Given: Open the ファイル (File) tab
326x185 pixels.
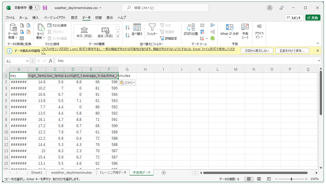Looking at the screenshot, I should click(10, 18).
